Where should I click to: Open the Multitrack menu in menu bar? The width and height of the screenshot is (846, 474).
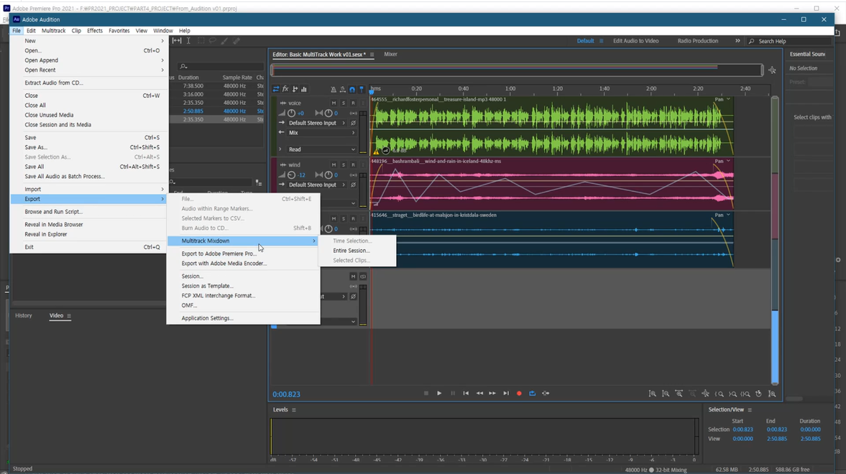pyautogui.click(x=53, y=31)
